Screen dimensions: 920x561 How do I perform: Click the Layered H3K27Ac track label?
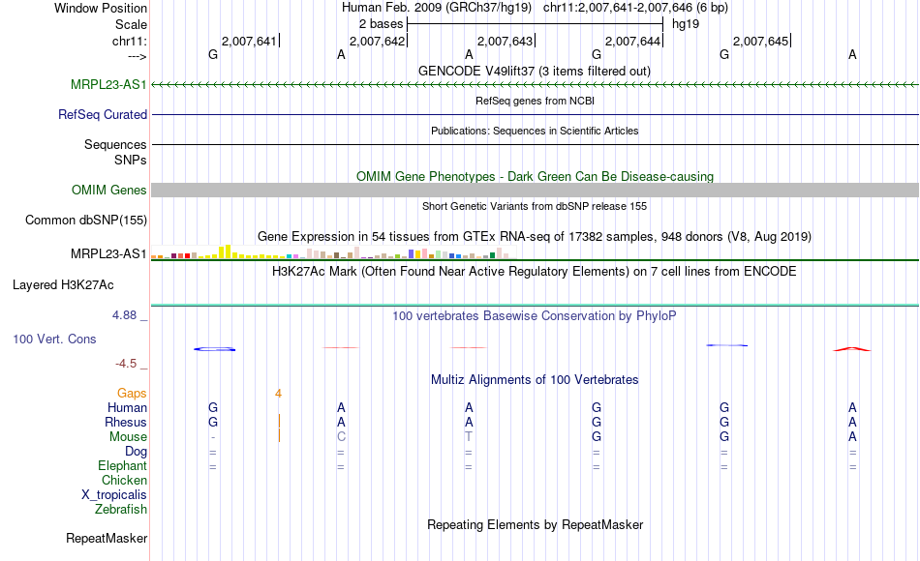[63, 285]
